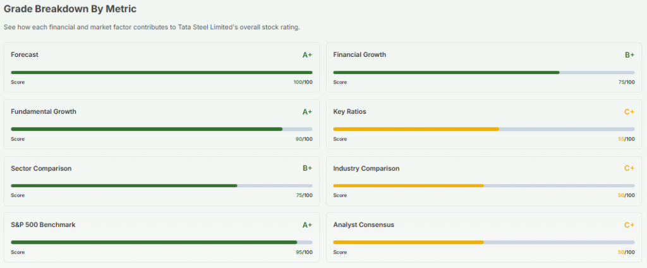647x268 pixels.
Task: Click the S&P 500 Benchmark progress bar
Action: [x=162, y=242]
